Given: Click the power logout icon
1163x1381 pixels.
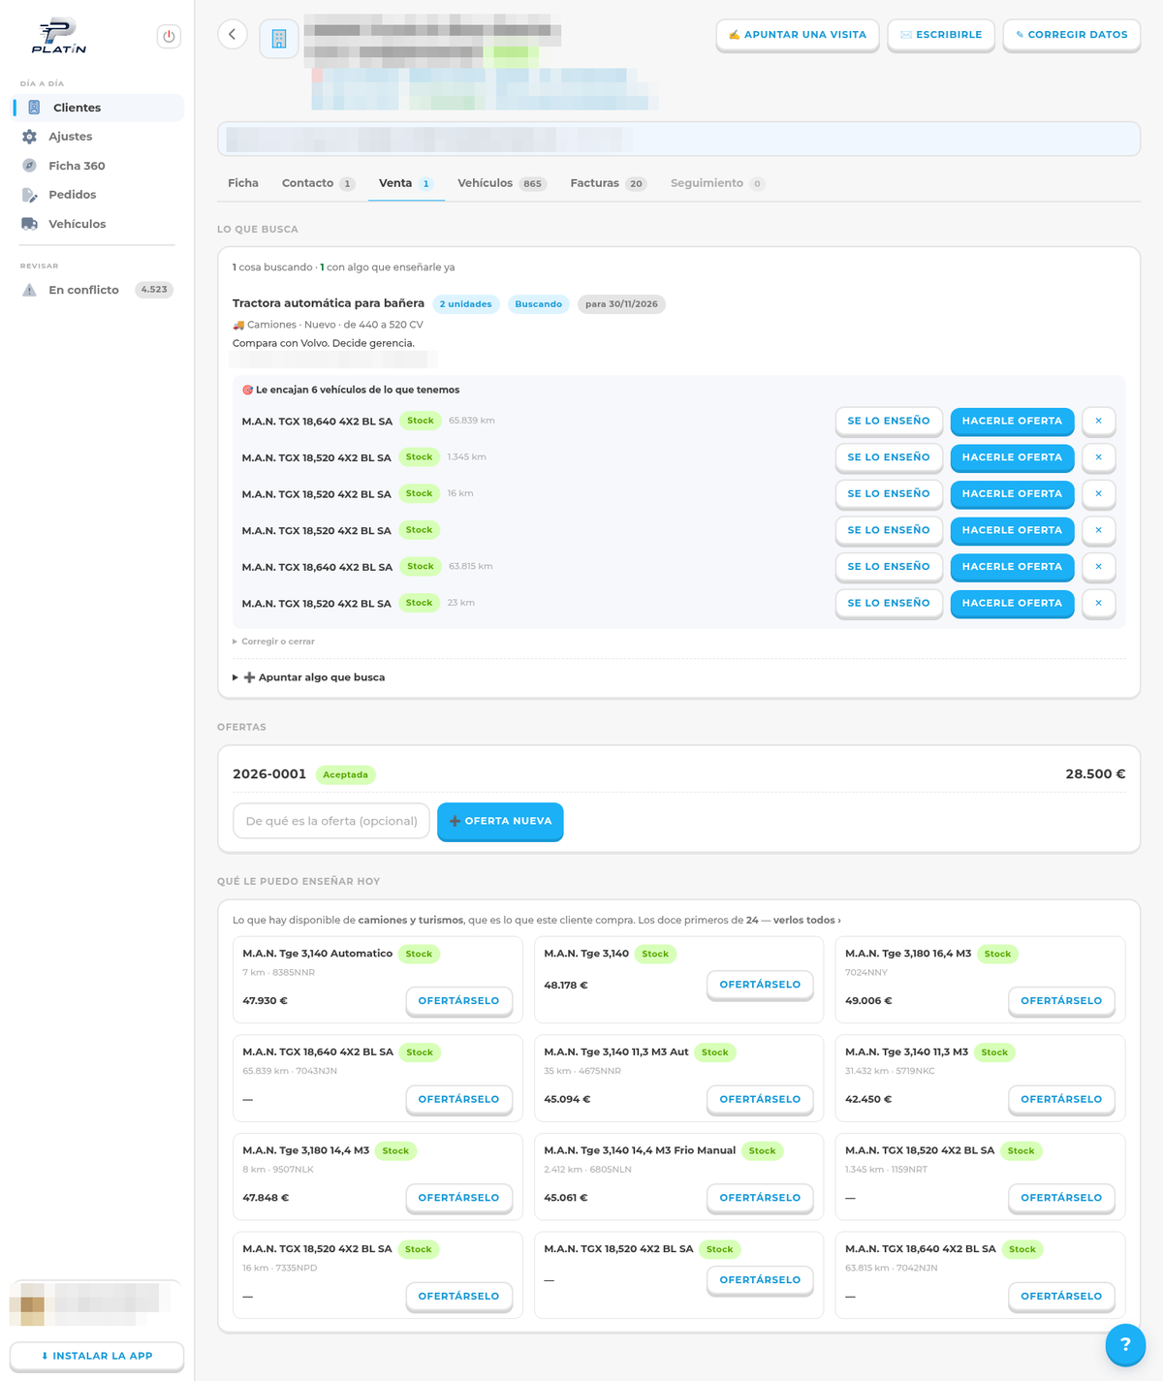Looking at the screenshot, I should coord(169,36).
